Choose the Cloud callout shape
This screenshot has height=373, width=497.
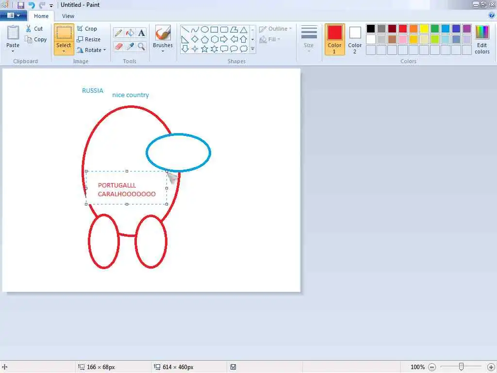[x=244, y=49]
